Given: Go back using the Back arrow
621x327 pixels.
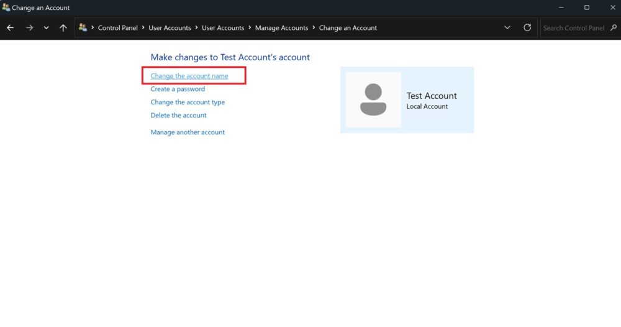Looking at the screenshot, I should pos(10,28).
